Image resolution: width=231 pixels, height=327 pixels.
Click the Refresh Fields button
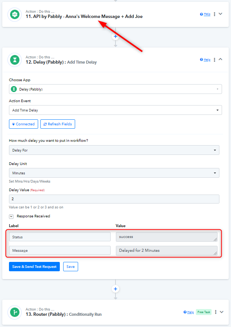[58, 124]
